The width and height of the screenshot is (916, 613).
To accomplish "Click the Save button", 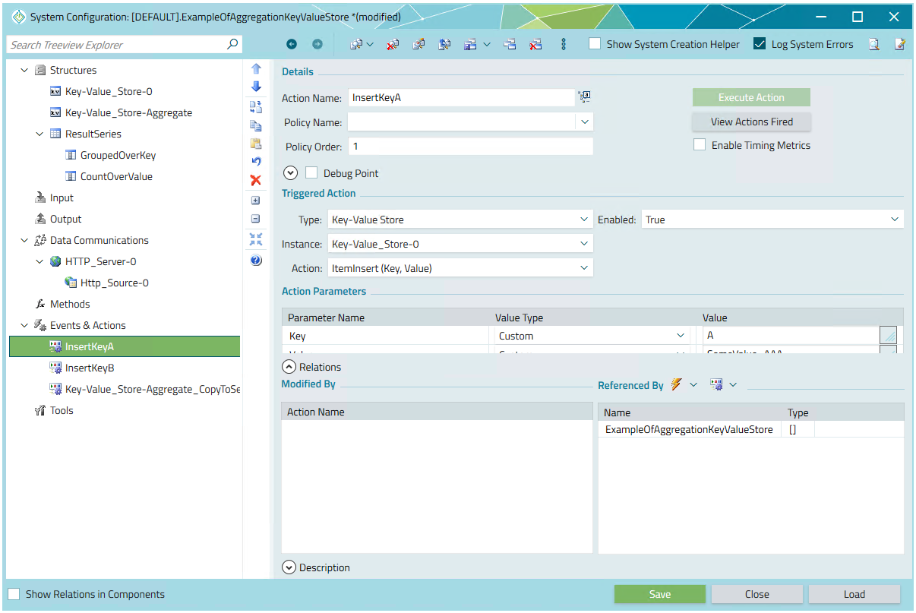I will click(659, 594).
